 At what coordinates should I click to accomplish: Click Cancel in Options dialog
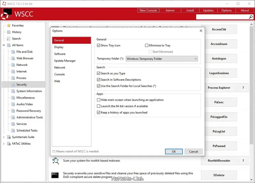(193, 151)
